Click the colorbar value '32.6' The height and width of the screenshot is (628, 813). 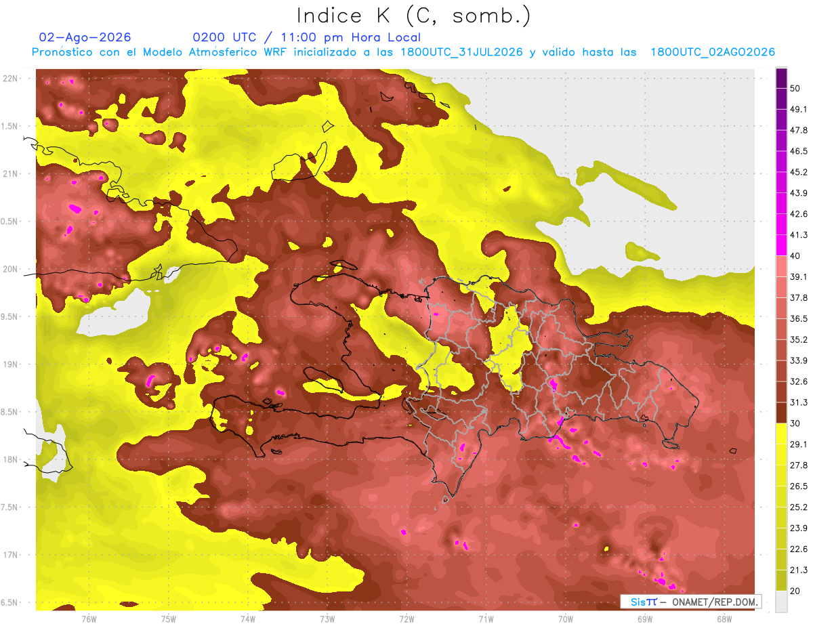[x=799, y=381]
